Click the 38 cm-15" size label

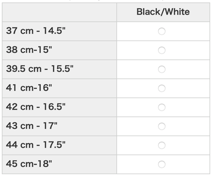click(x=29, y=50)
